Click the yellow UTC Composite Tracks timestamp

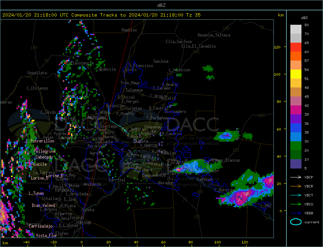tap(101, 15)
